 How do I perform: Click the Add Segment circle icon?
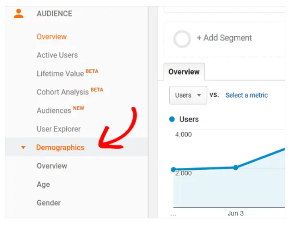click(x=182, y=39)
